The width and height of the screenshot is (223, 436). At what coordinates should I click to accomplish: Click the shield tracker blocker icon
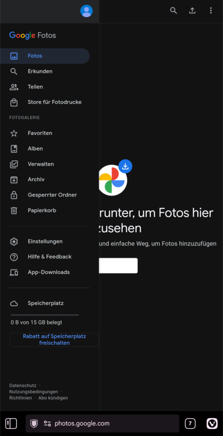click(x=34, y=424)
